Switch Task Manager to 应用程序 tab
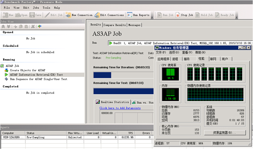 click(x=163, y=59)
